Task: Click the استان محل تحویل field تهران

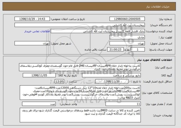Action: [127, 43]
